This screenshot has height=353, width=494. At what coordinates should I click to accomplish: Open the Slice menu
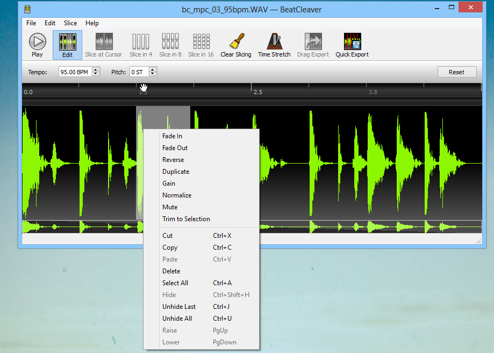click(70, 23)
